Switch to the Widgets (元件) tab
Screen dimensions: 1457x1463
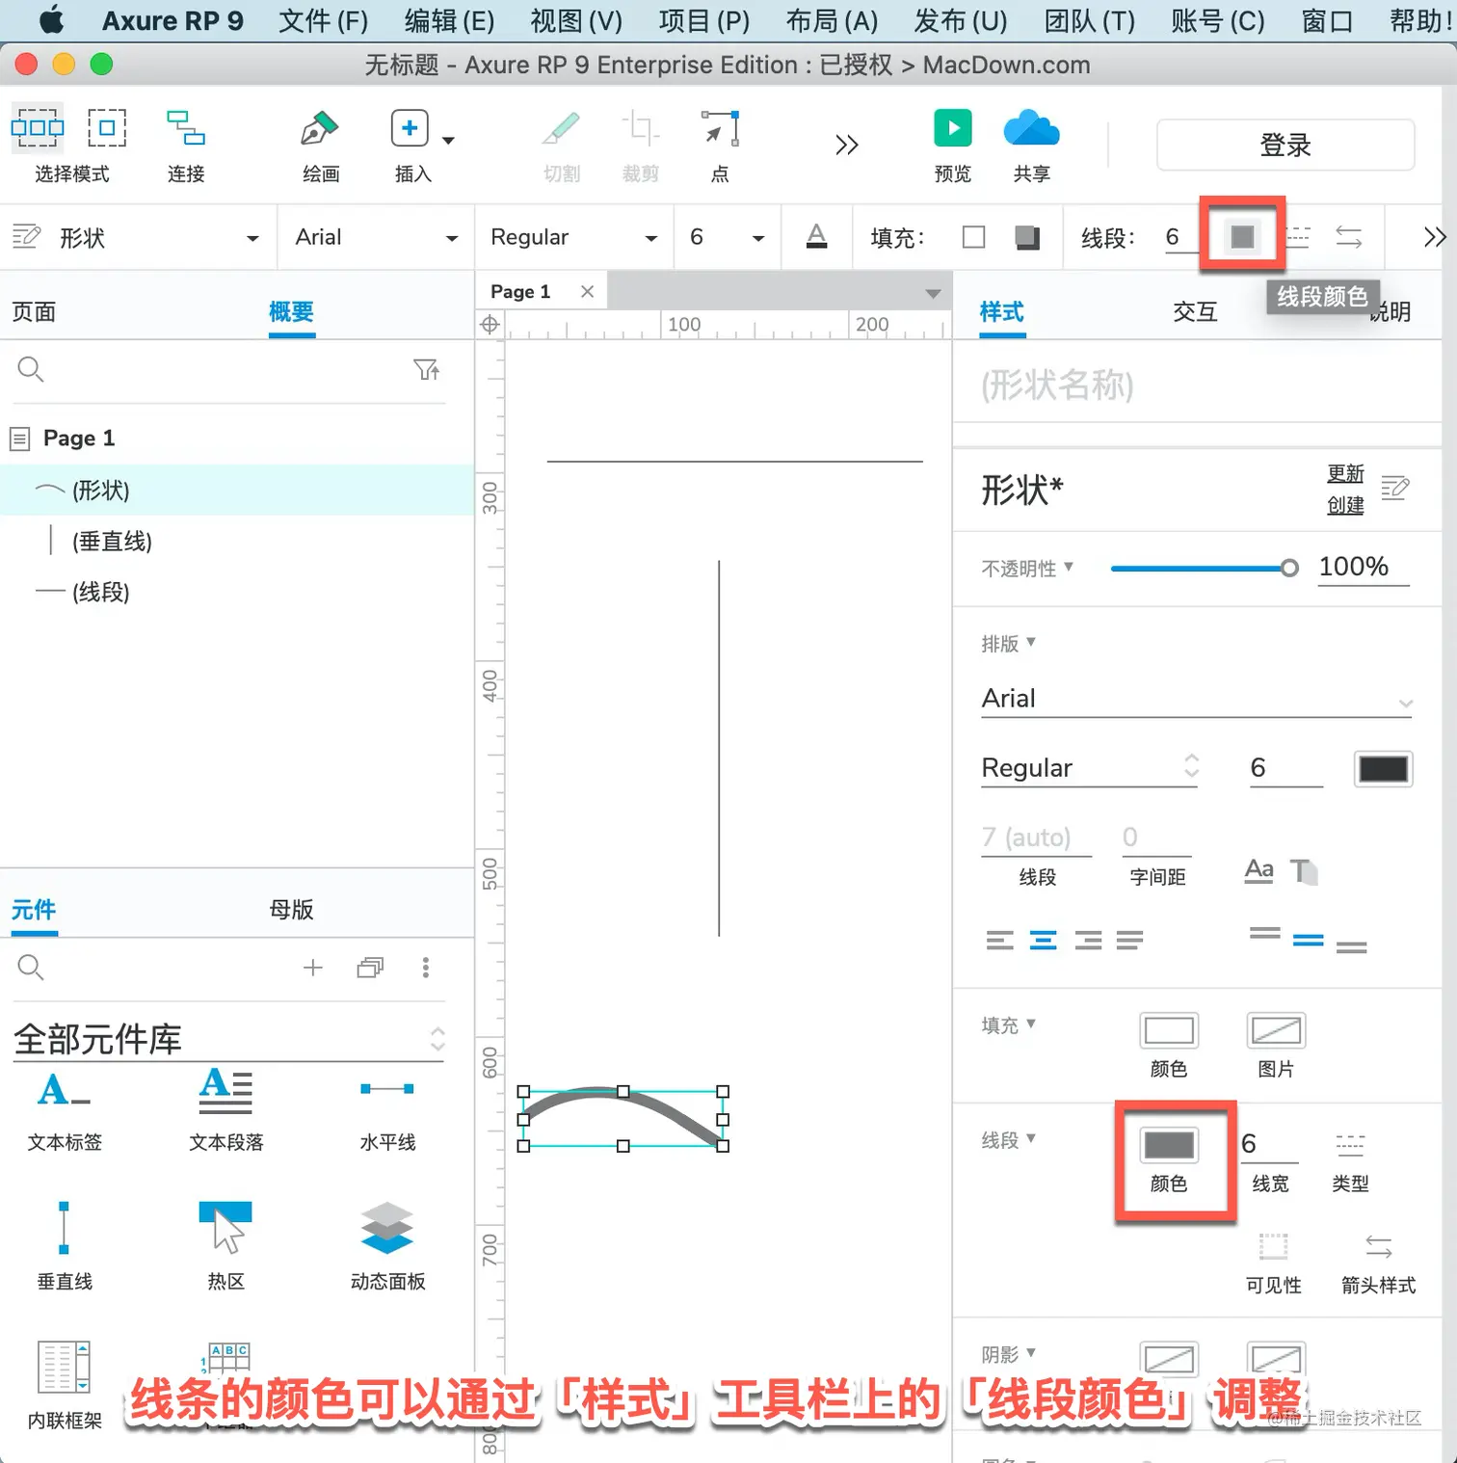34,909
